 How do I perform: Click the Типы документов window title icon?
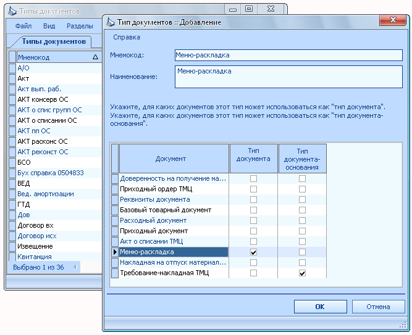[x=12, y=11]
